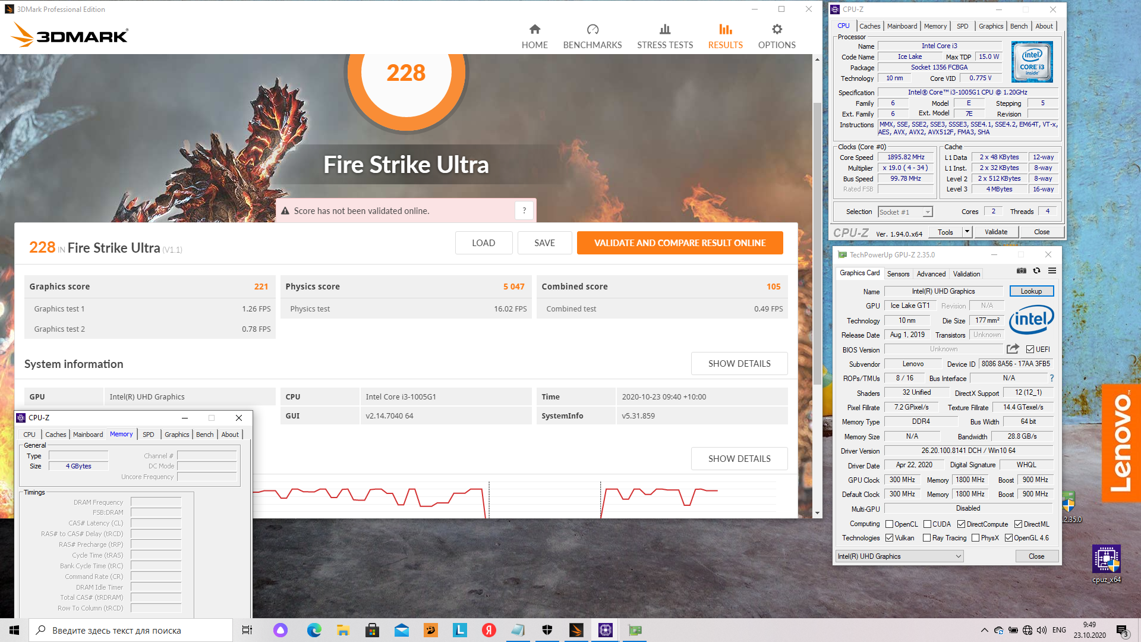Open the notification center icon

click(1122, 631)
